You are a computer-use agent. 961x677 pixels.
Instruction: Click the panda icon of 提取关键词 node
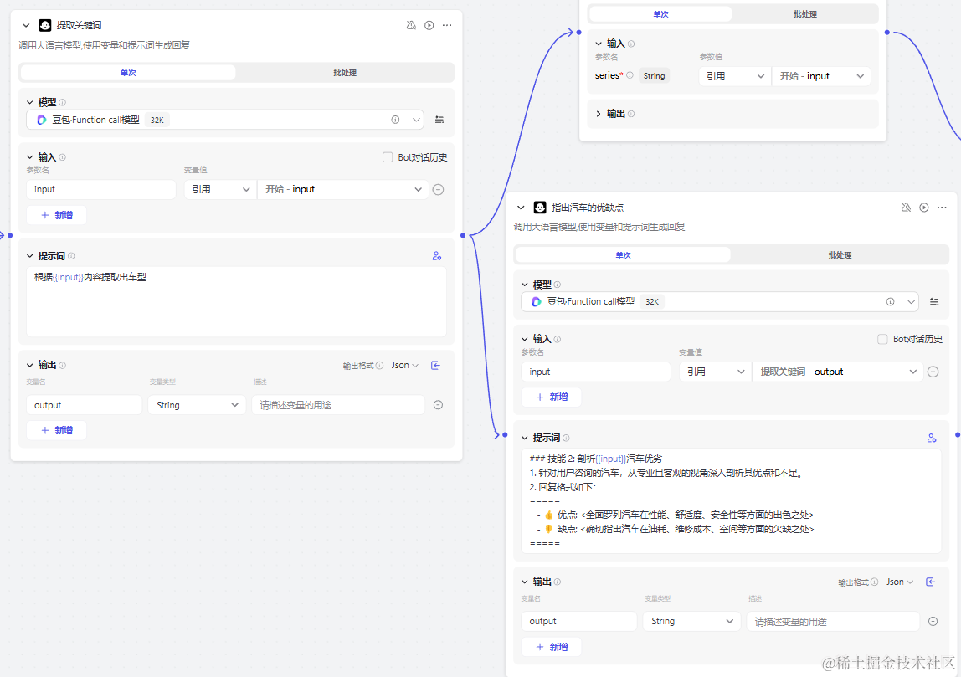tap(44, 25)
